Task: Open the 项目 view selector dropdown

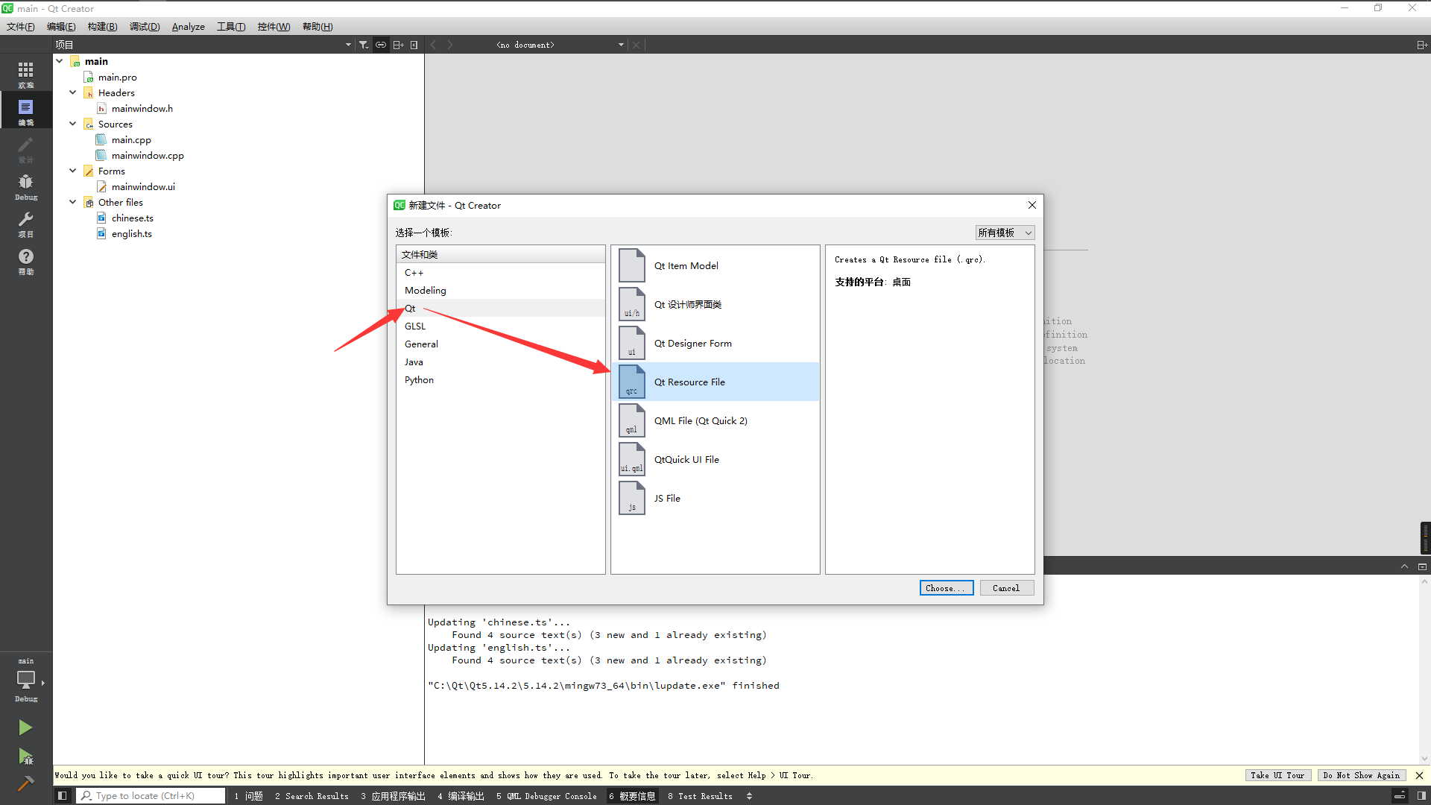Action: tap(203, 45)
